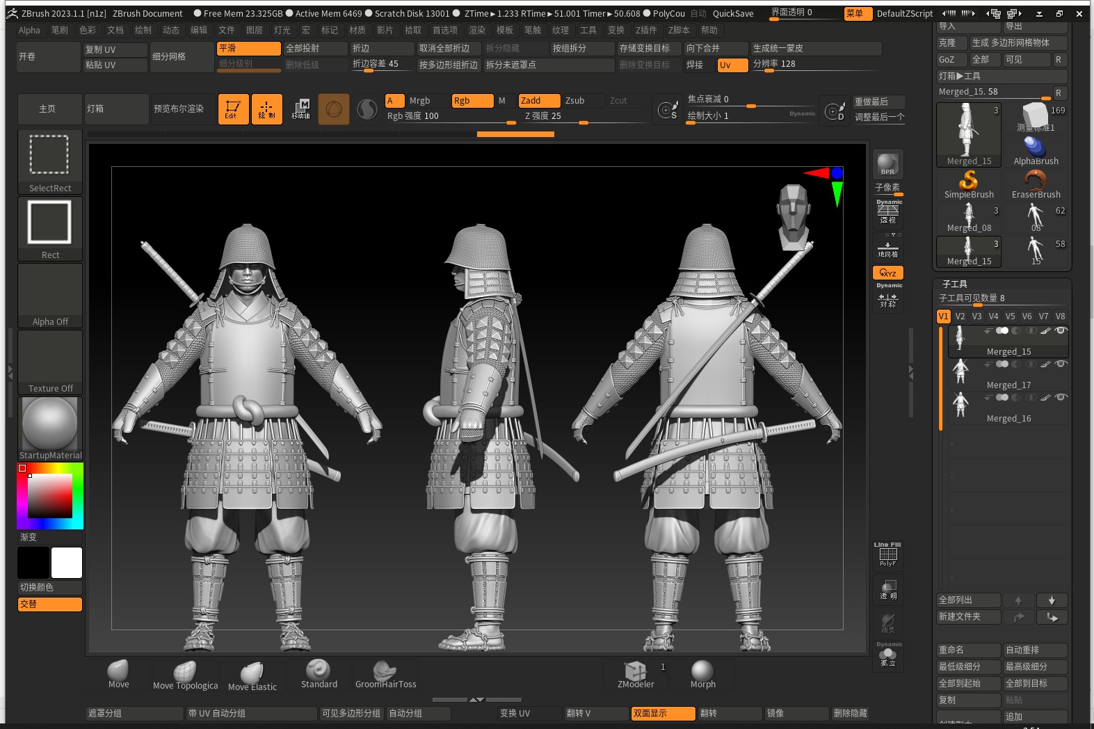
Task: Click the 复制 UV button
Action: click(x=115, y=49)
